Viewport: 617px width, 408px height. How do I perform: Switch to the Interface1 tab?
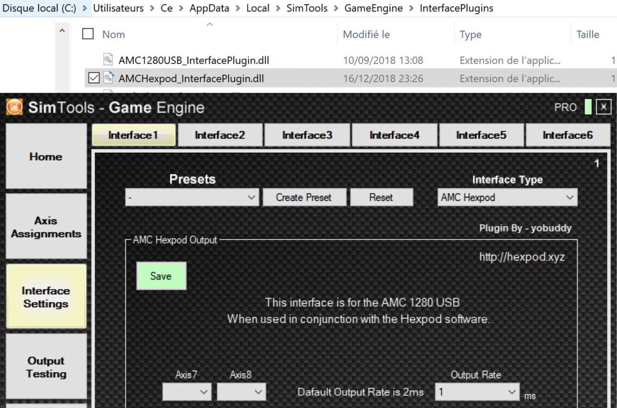[x=133, y=135]
